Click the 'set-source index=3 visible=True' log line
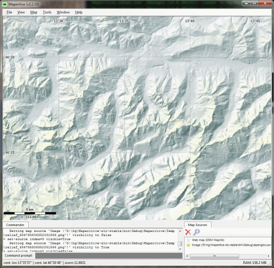This screenshot has height=268, width=274. 37,239
